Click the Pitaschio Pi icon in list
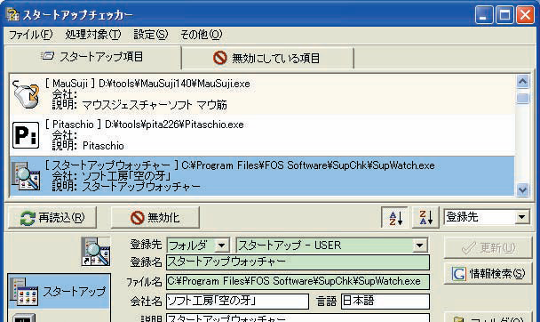 click(x=26, y=135)
